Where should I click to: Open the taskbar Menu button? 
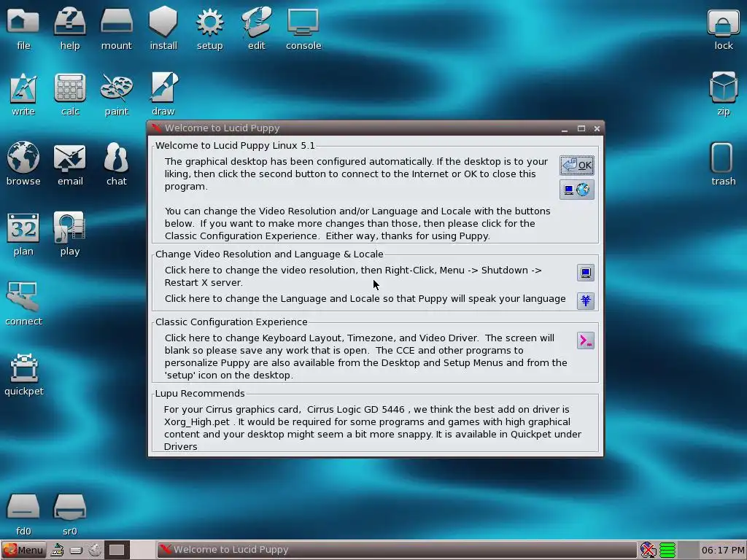[x=23, y=550]
